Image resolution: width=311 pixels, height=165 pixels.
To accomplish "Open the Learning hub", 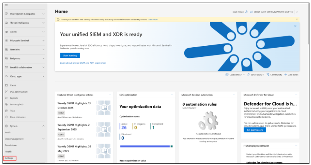I will click(x=16, y=104).
